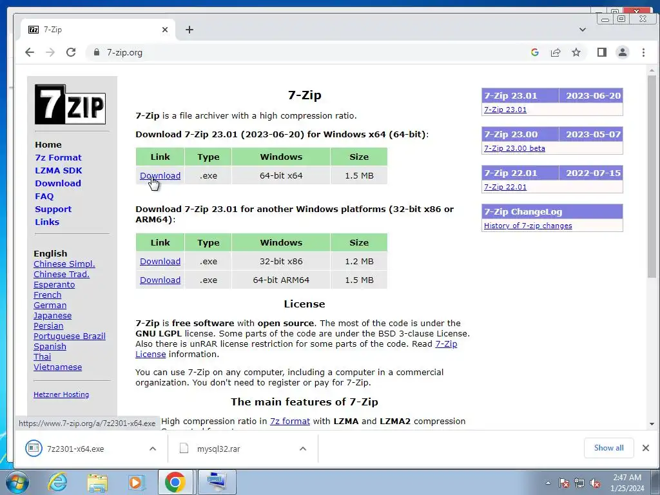Open the Support sidebar link
This screenshot has height=495, width=660.
coord(53,209)
